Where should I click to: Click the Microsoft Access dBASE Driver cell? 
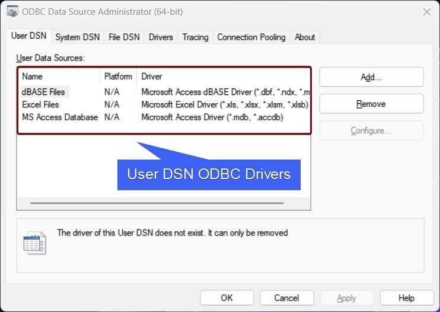(225, 92)
